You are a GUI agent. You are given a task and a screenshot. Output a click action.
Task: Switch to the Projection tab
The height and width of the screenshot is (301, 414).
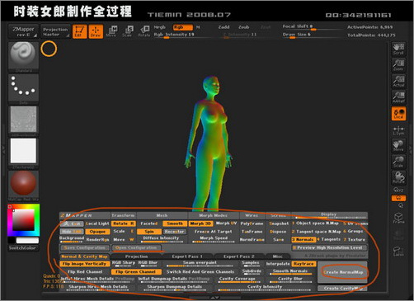136,256
